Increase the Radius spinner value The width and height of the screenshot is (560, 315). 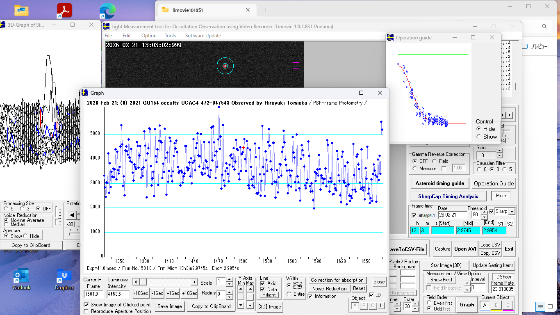[x=230, y=291]
